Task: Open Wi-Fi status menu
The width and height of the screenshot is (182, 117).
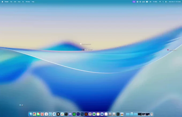Action: (x=160, y=2)
